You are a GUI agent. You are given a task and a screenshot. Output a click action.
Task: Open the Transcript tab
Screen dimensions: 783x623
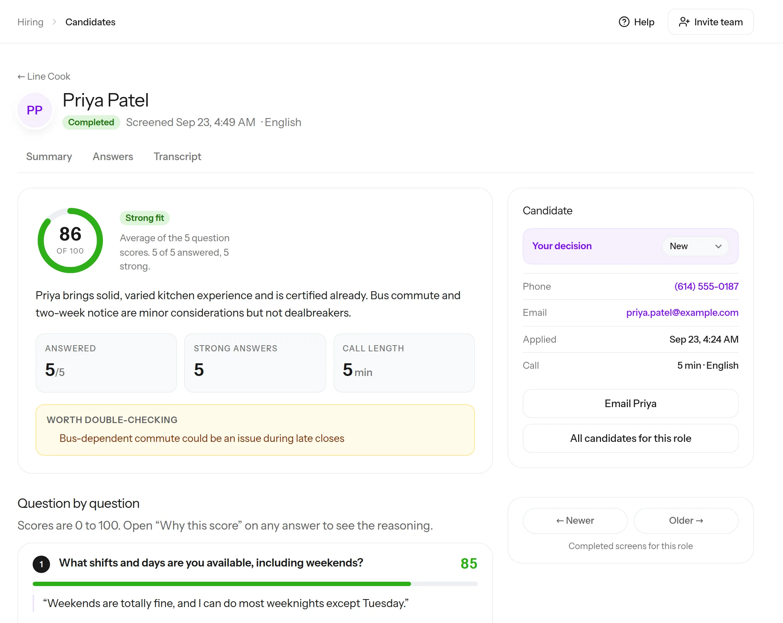[177, 156]
